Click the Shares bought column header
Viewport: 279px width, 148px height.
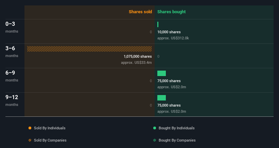coord(172,12)
